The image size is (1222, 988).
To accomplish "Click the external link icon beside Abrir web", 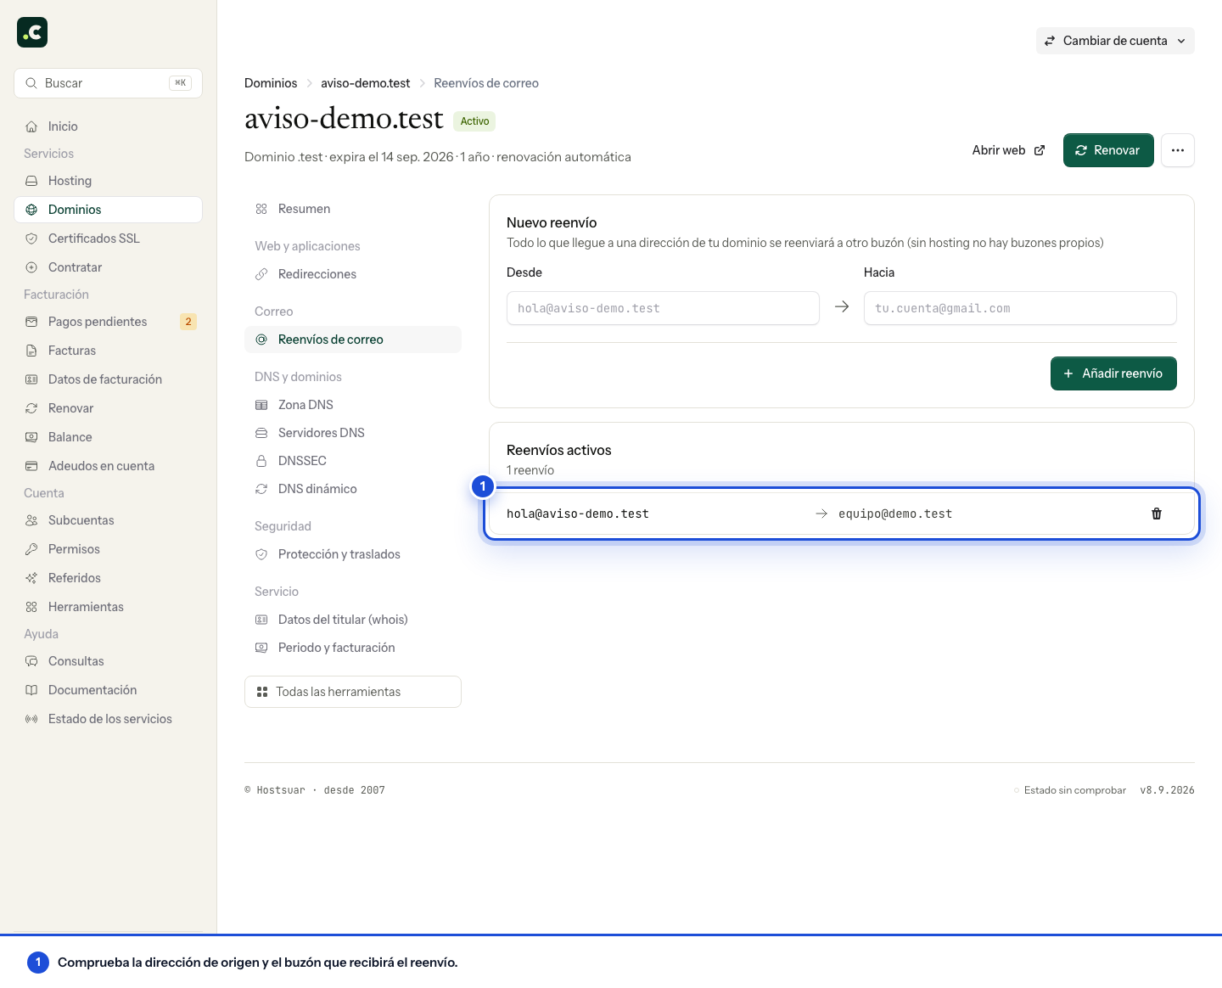I will tap(1040, 150).
